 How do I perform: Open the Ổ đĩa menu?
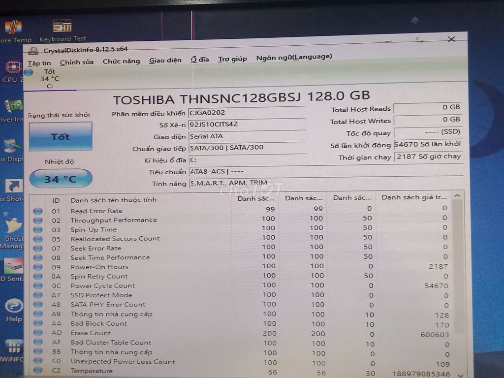click(200, 60)
